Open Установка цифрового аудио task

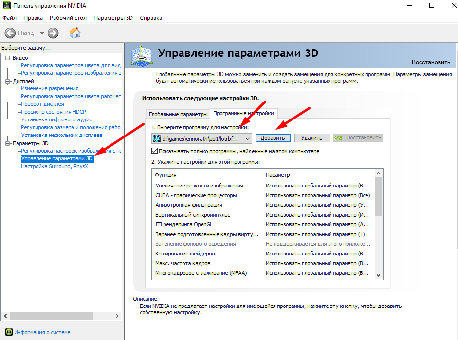pos(56,119)
